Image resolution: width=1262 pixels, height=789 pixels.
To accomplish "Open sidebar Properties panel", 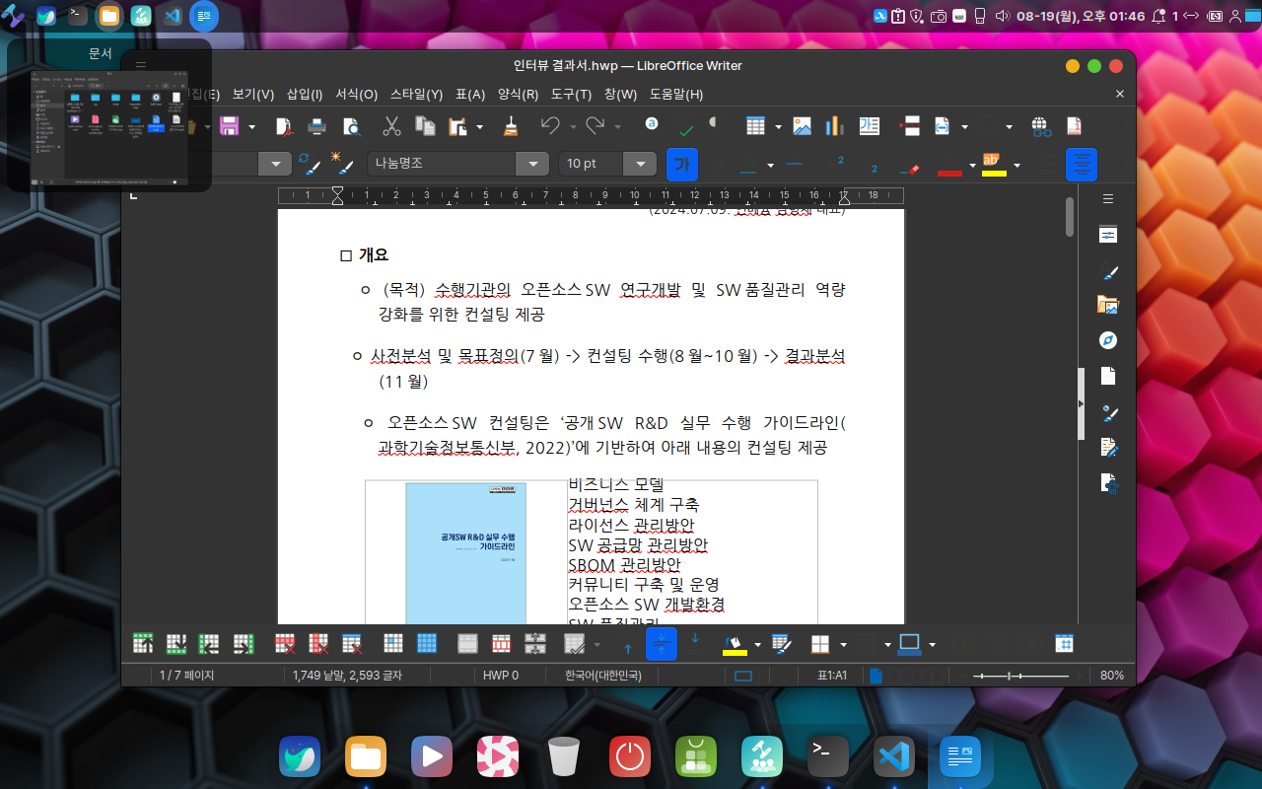I will pyautogui.click(x=1108, y=235).
